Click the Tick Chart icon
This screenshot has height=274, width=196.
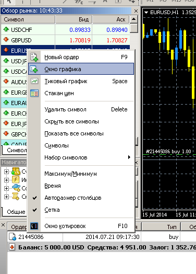[34, 81]
